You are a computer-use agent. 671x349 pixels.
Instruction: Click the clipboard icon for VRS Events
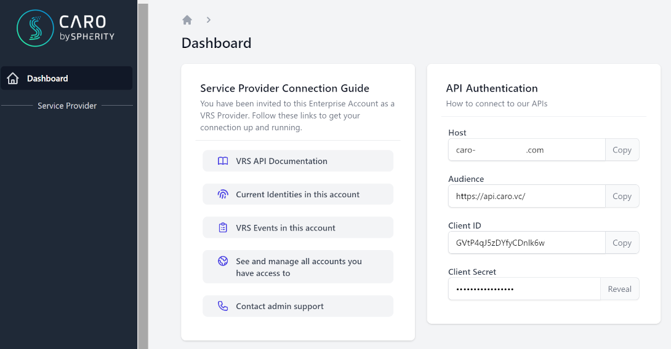pos(223,228)
